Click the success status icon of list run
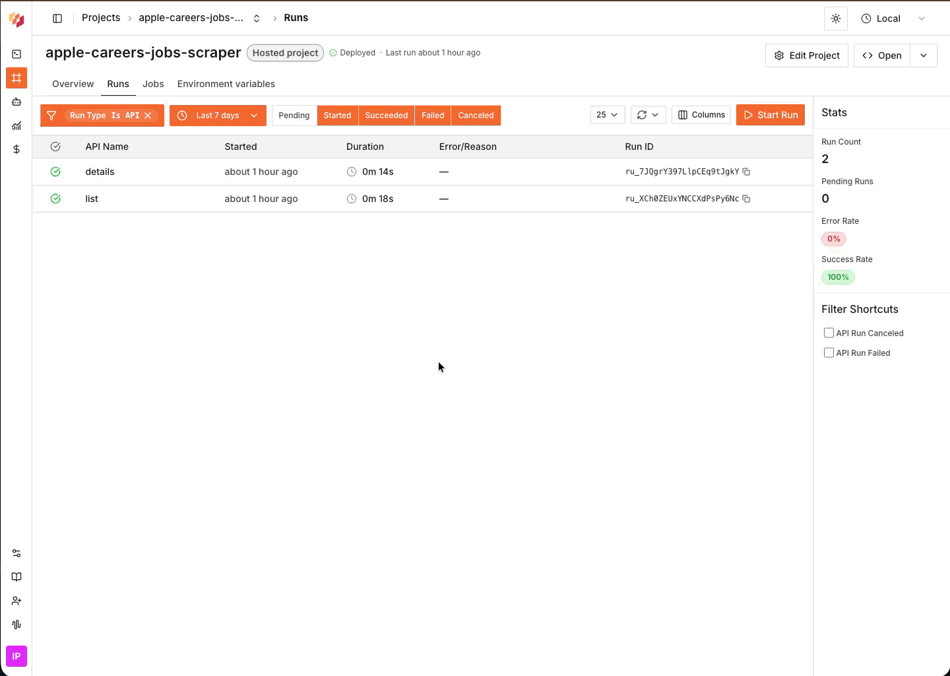 click(x=55, y=199)
